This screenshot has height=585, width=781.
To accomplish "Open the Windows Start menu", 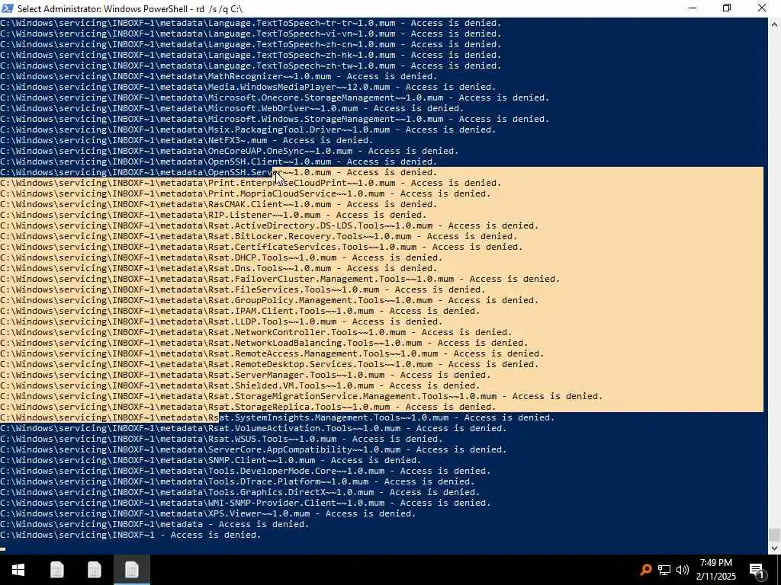I will pyautogui.click(x=18, y=570).
